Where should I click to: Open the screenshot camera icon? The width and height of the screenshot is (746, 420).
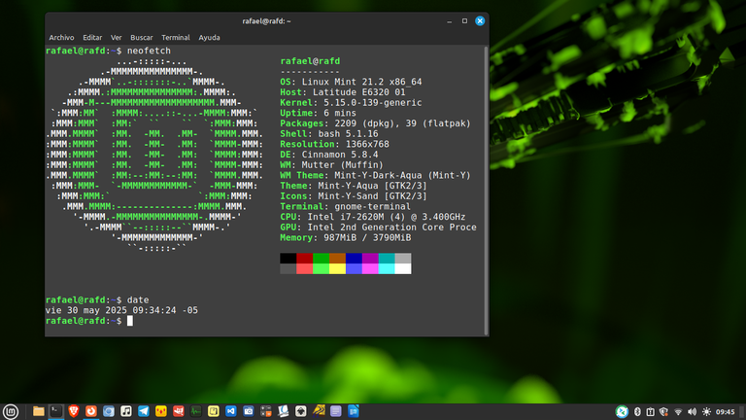pyautogui.click(x=249, y=411)
